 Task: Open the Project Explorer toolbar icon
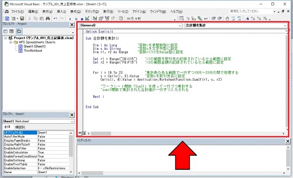[95, 19]
